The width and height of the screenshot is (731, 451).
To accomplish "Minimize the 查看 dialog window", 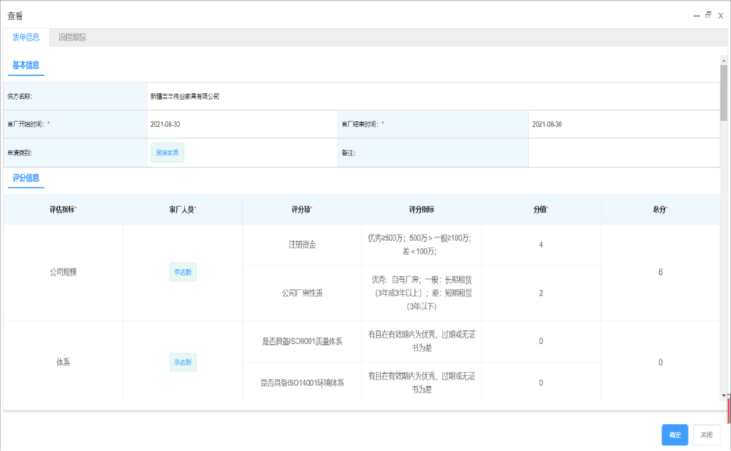I will point(697,16).
